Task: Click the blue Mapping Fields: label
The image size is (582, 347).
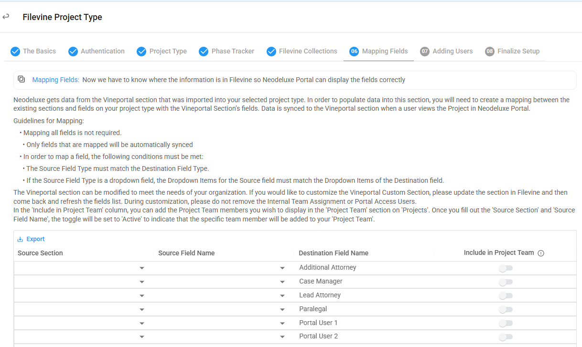Action: 55,80
